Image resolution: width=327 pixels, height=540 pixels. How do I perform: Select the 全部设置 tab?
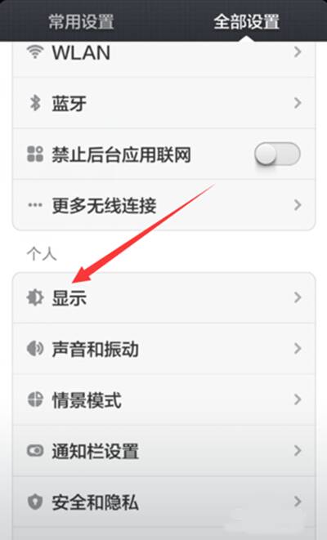[x=246, y=22]
